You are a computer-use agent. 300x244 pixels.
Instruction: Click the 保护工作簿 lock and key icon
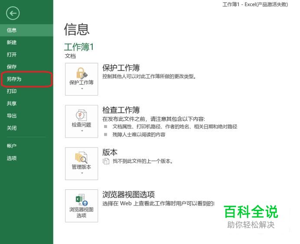(x=82, y=73)
